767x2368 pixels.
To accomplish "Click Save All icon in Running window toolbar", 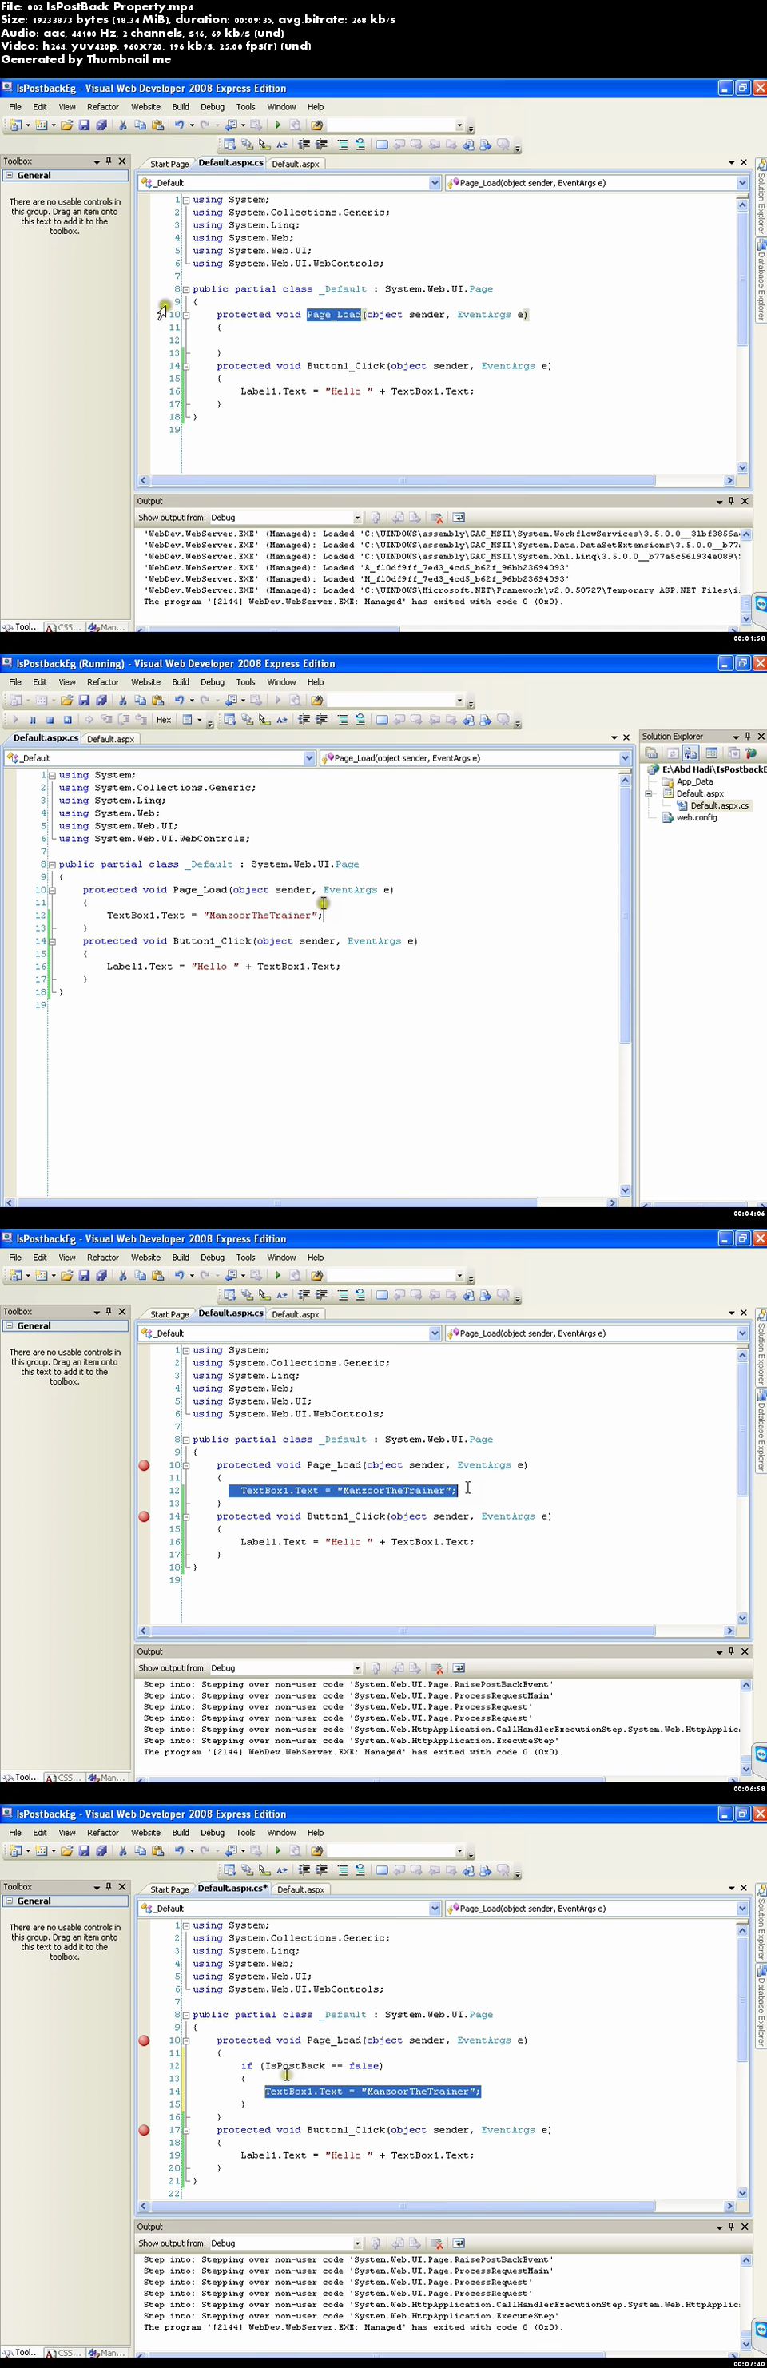I will coord(101,701).
